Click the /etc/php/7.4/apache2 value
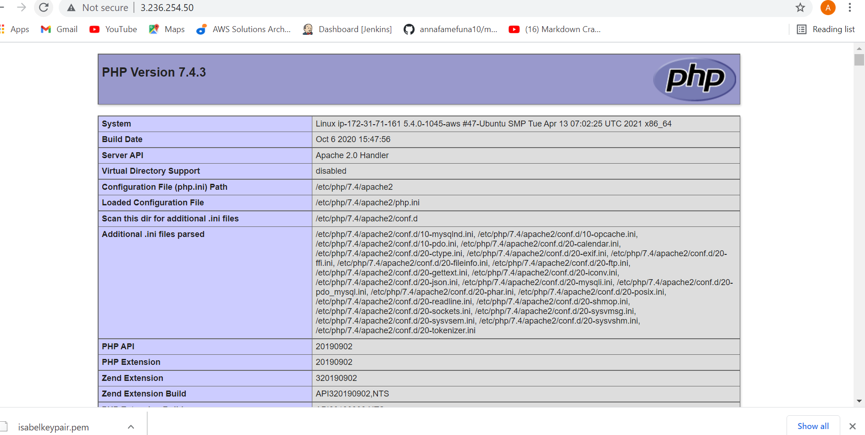 (x=354, y=187)
